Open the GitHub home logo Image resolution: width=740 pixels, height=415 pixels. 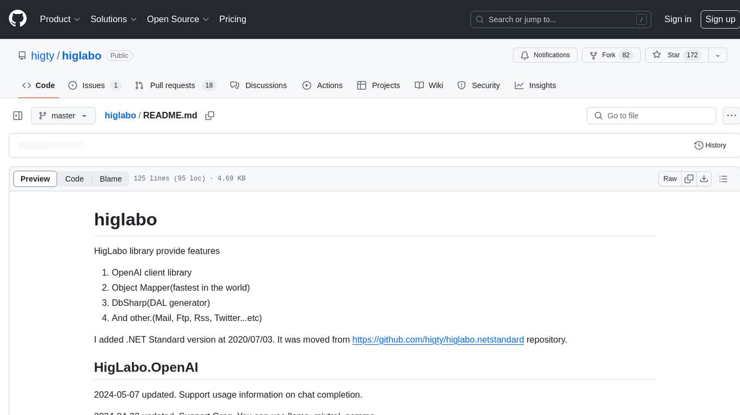(17, 19)
